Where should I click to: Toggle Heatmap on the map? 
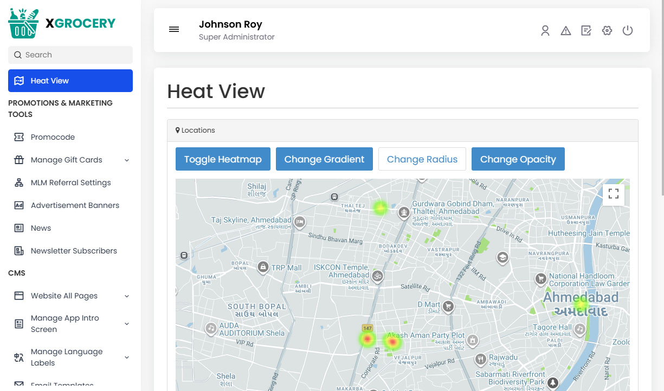point(223,159)
